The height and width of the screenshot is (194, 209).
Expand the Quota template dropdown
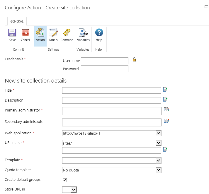pyautogui.click(x=158, y=170)
